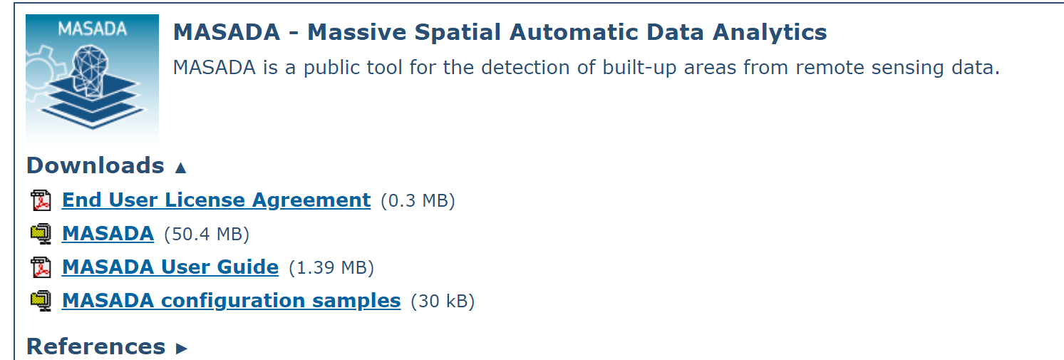Download MASADA configuration samples link

[232, 301]
